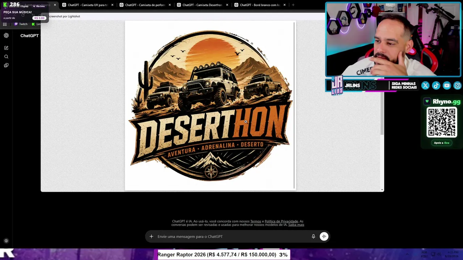Switch to the 'ChatGPT - Camiseta de perform' tab

point(145,5)
